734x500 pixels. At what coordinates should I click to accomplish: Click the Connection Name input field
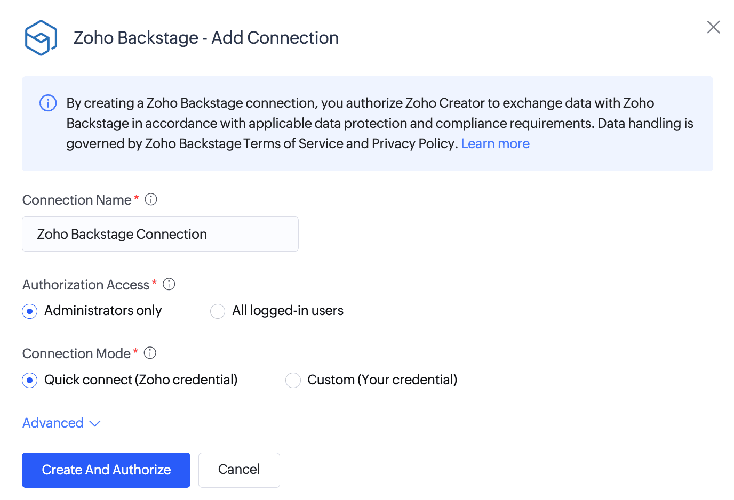coord(160,234)
